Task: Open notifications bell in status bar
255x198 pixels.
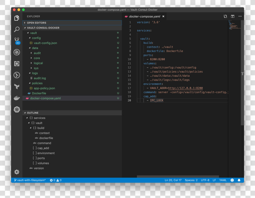Action: click(x=239, y=180)
